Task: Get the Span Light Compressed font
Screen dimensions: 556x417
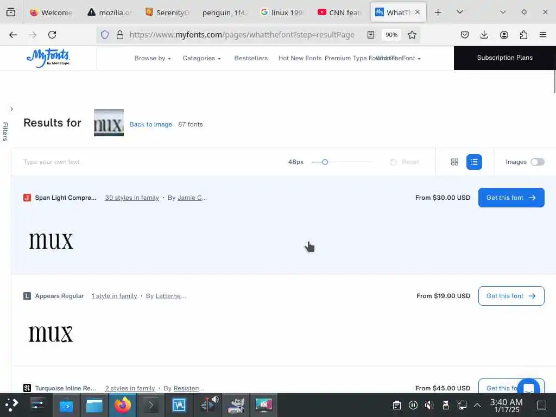Action: 511,198
